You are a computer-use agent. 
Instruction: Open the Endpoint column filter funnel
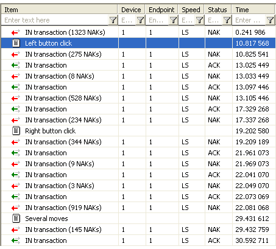click(x=173, y=20)
